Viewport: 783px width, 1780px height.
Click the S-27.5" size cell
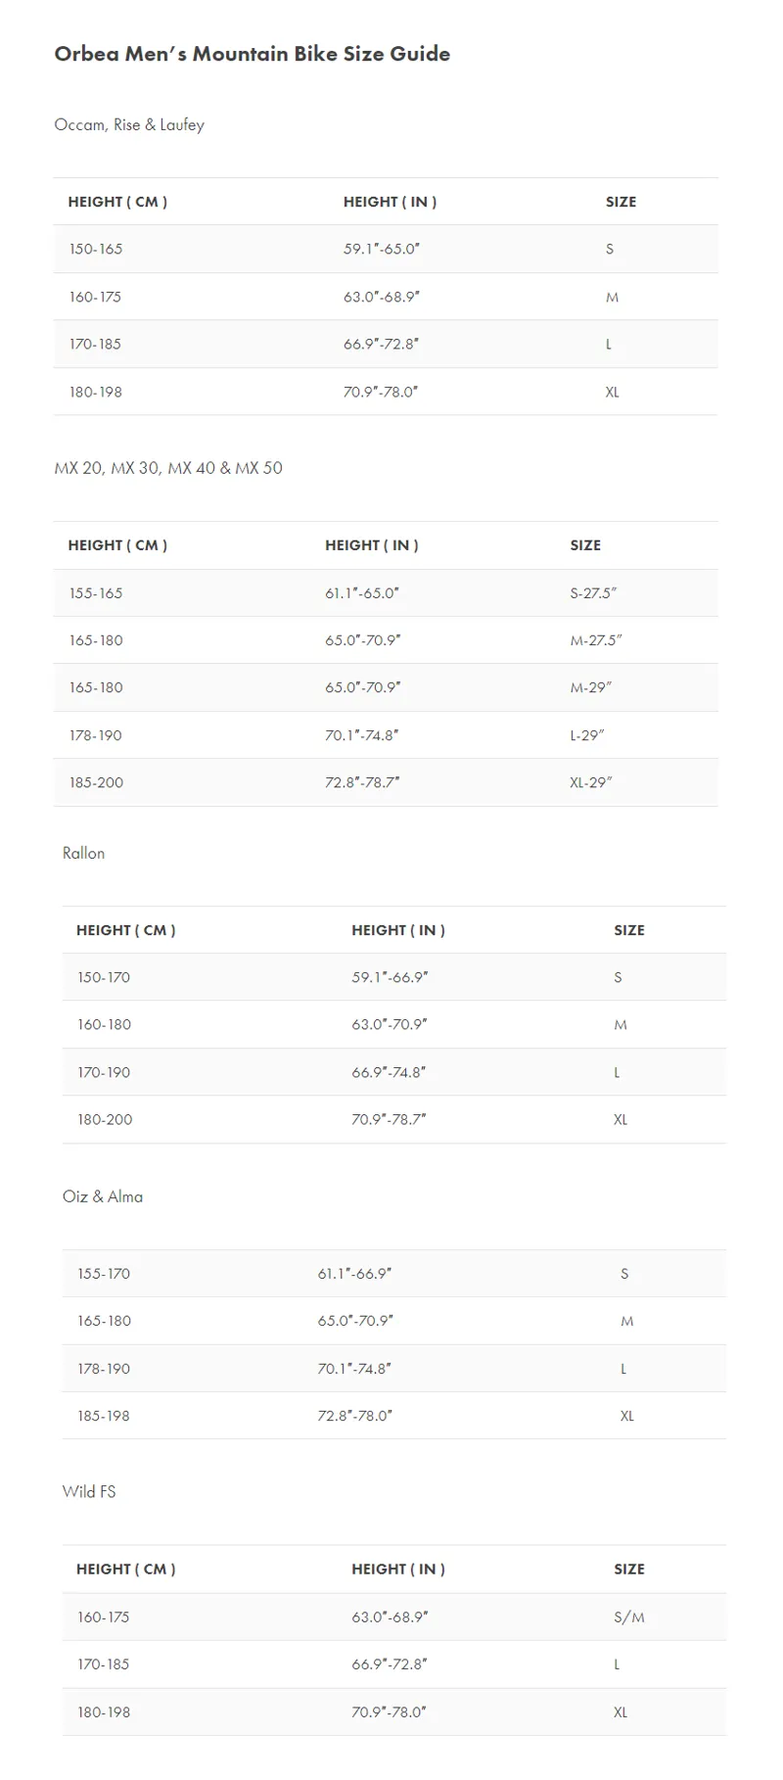(x=593, y=593)
